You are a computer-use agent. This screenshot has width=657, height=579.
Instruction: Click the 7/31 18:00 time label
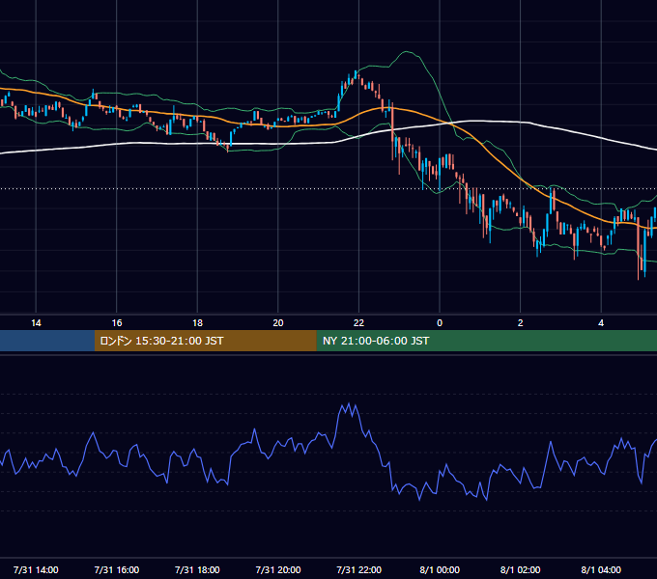click(x=197, y=569)
